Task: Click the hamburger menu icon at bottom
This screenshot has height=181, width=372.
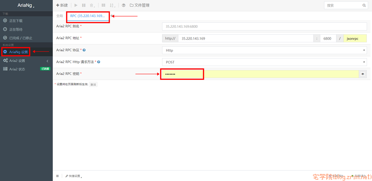Action: [x=57, y=176]
